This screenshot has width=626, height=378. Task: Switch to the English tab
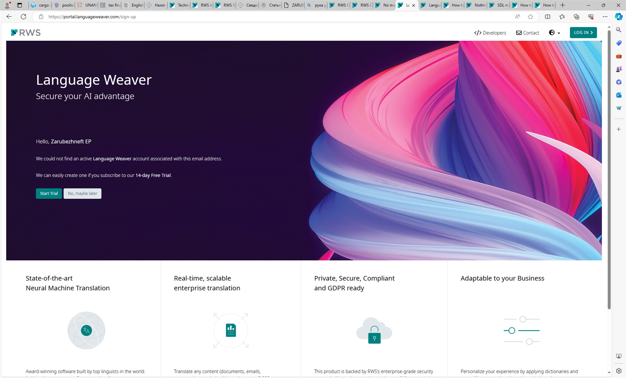point(133,5)
